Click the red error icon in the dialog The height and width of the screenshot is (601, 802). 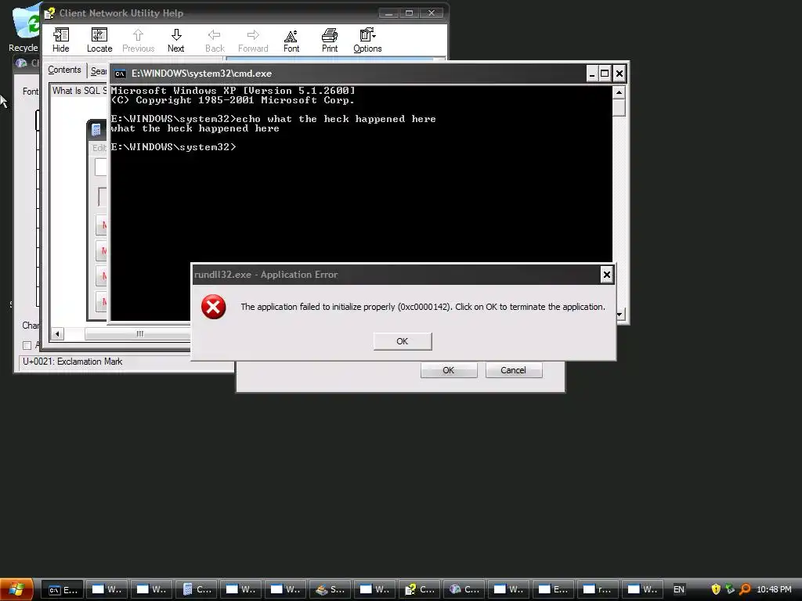tap(213, 307)
